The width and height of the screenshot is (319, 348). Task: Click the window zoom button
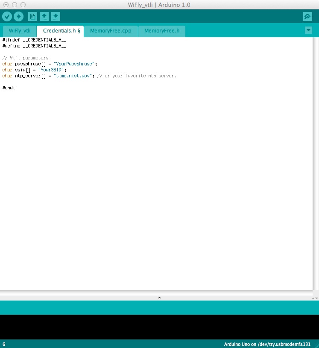23,5
